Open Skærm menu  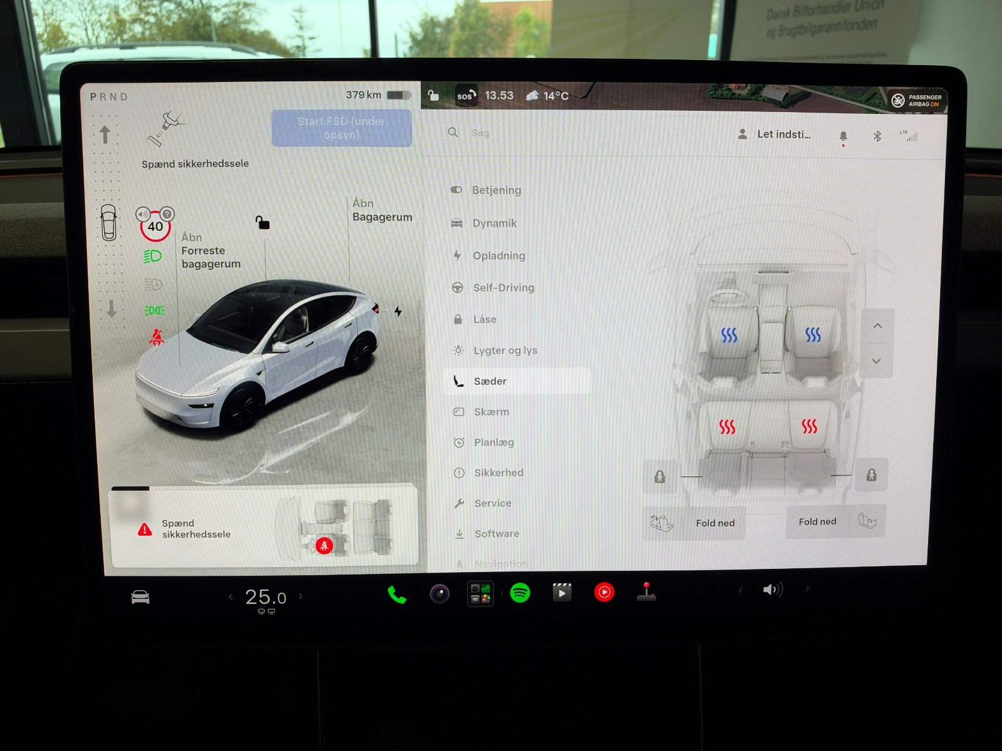481,412
